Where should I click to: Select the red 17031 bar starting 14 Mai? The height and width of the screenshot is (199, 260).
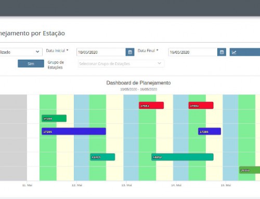click(201, 105)
